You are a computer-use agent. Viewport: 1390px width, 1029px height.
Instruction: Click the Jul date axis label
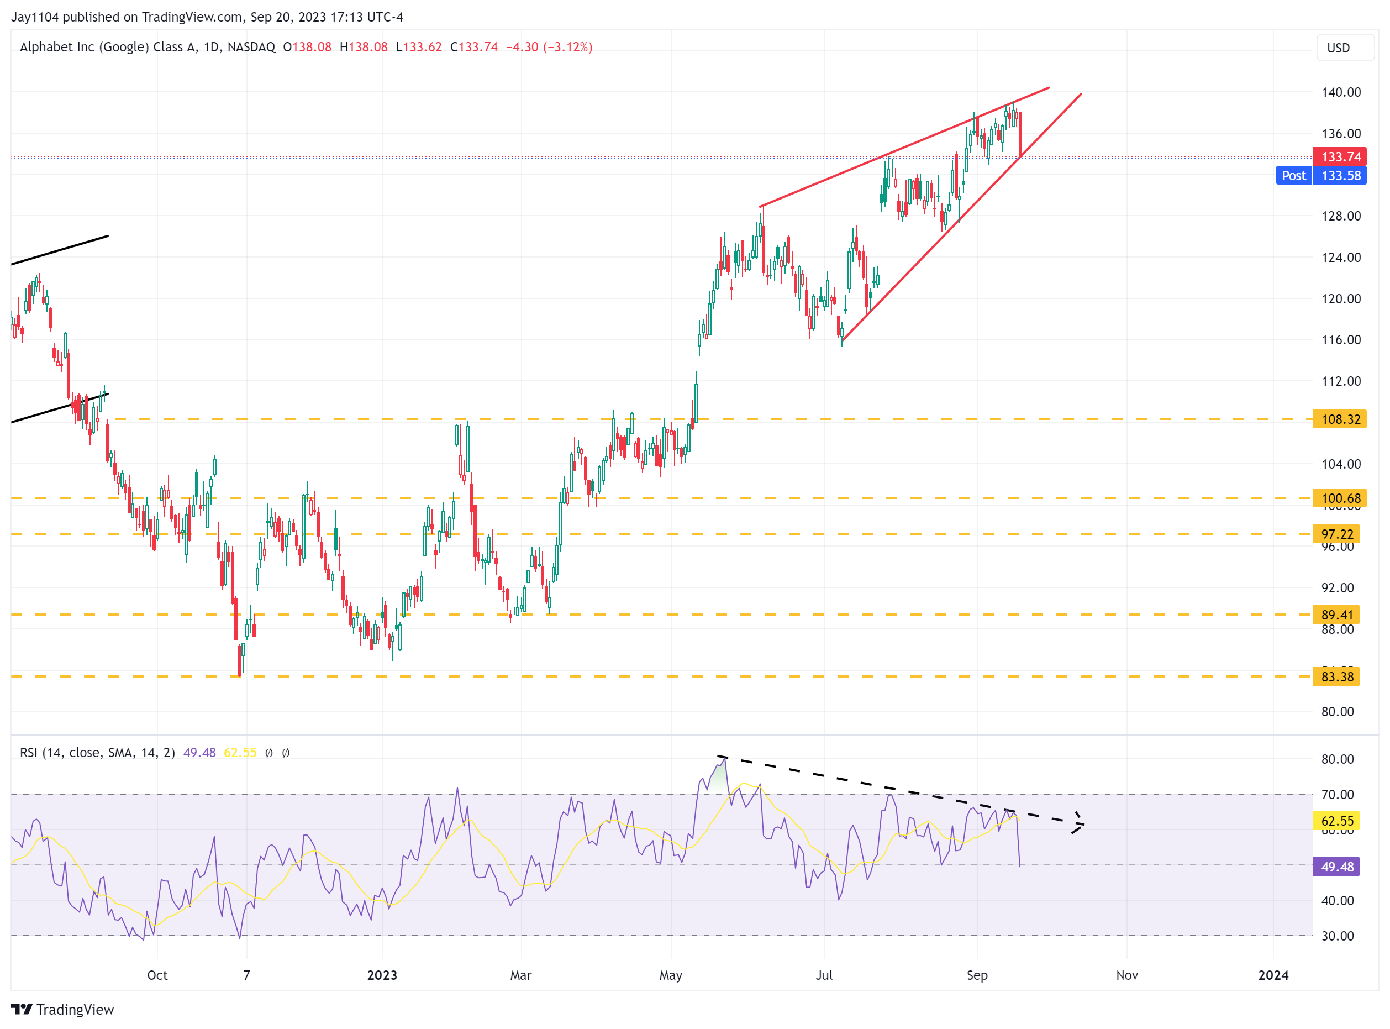pos(824,975)
